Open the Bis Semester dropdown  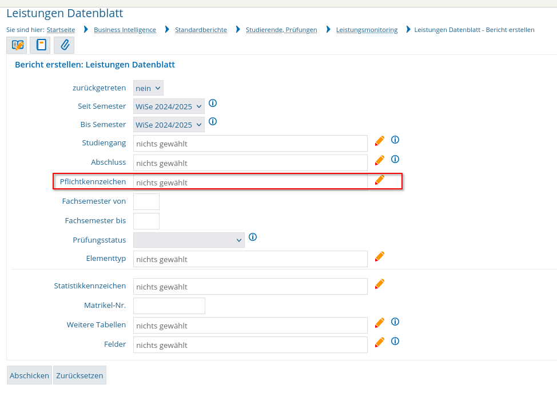(x=169, y=125)
